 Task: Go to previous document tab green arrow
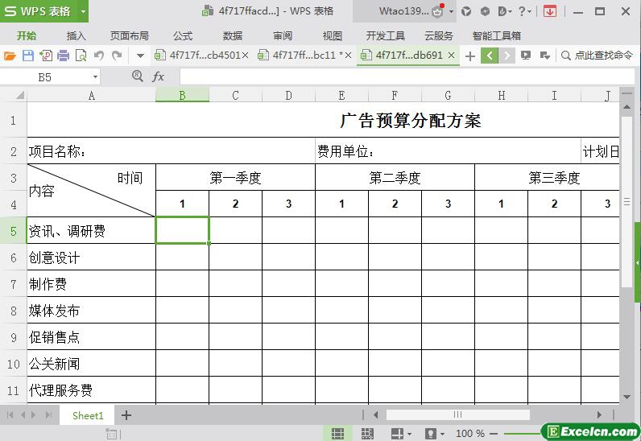point(490,56)
